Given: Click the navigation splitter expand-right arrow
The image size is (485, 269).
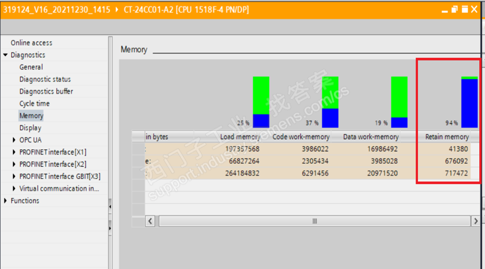Looking at the screenshot, I should click(110, 228).
